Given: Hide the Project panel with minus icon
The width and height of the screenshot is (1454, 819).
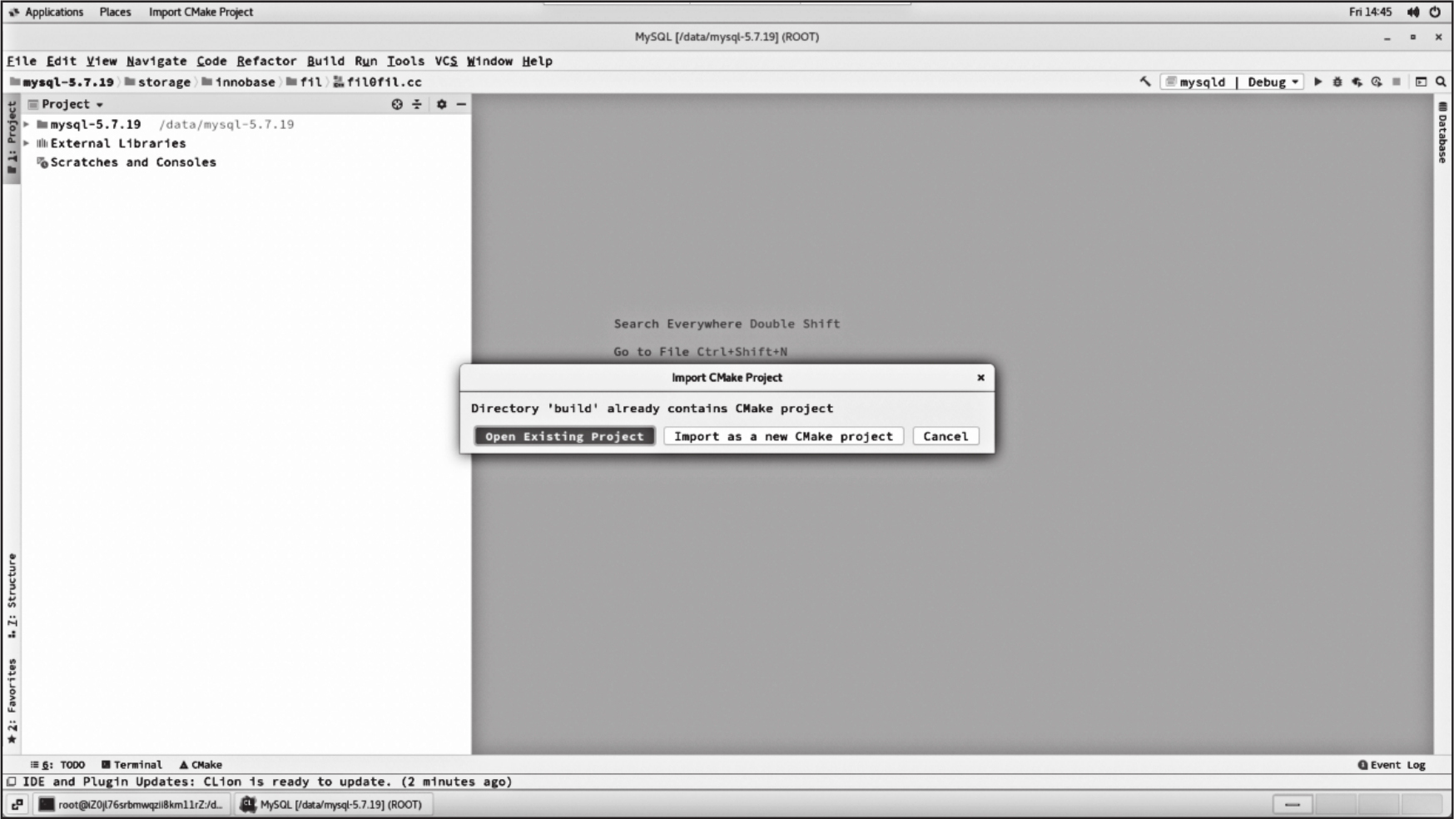Looking at the screenshot, I should coord(461,104).
